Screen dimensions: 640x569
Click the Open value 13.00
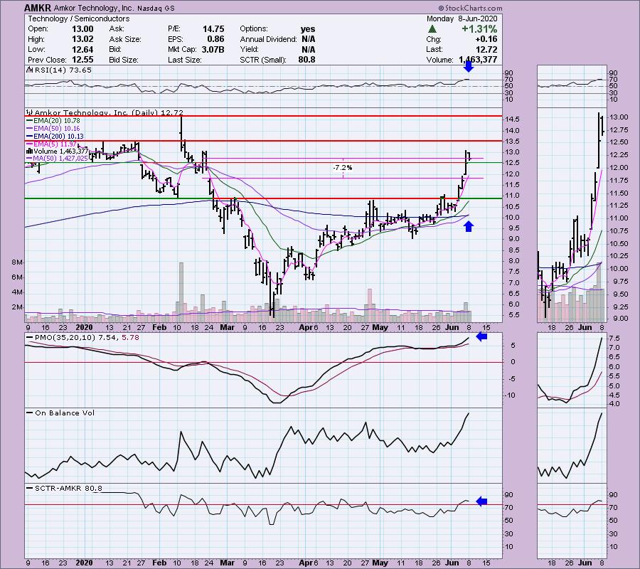click(83, 29)
